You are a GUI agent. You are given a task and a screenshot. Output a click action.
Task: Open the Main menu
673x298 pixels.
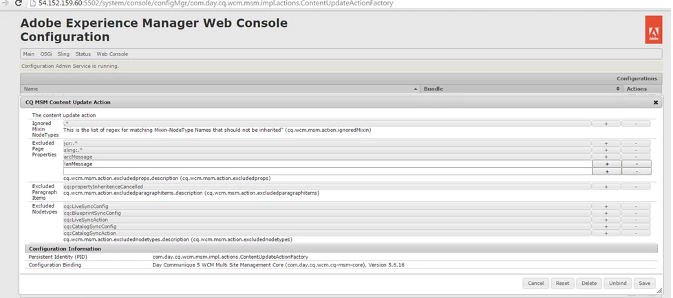coord(29,54)
